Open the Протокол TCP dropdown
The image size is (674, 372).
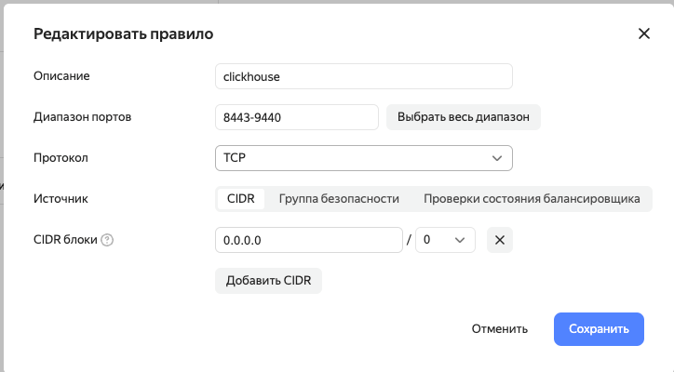[x=364, y=158]
